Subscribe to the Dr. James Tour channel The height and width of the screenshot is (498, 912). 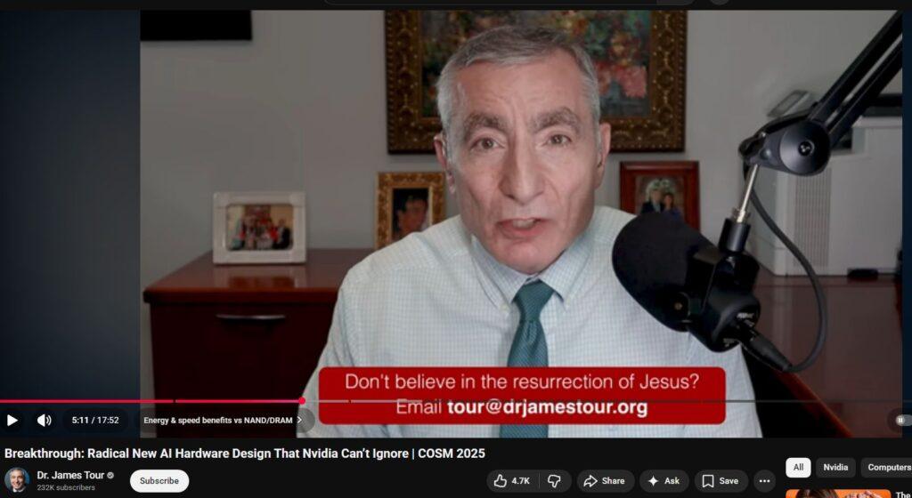click(159, 481)
